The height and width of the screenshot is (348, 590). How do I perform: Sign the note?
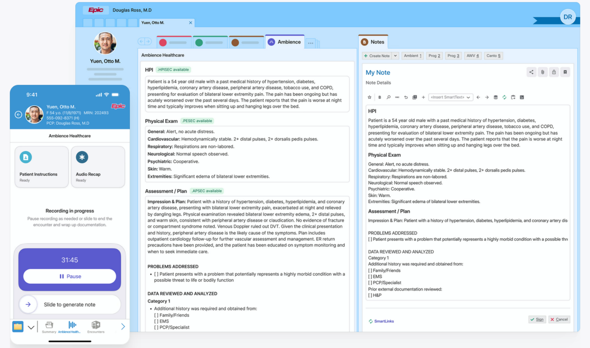[x=537, y=320]
